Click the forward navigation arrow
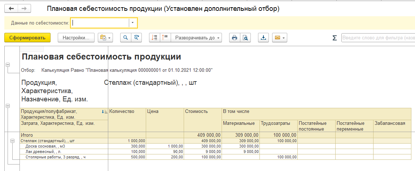Screen dimensions: 415x171 point(24,8)
